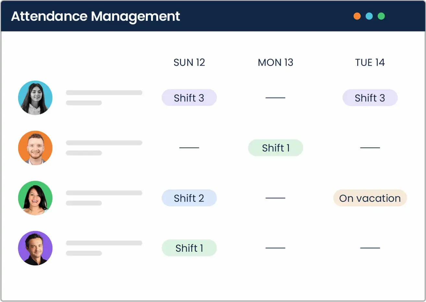Click the fourth employee's Sunday Shift 1 badge
The width and height of the screenshot is (426, 302).
click(189, 248)
